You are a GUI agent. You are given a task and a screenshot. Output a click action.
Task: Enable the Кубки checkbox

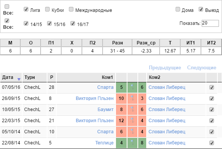47,9
